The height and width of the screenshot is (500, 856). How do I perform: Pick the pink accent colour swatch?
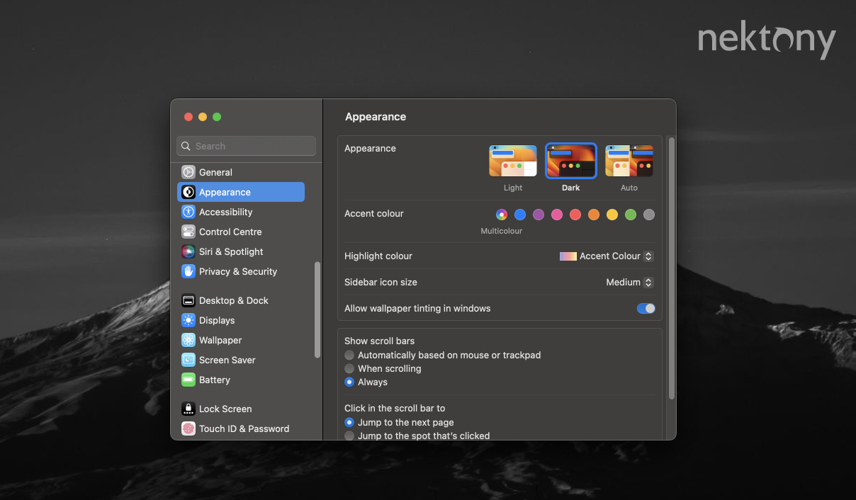pyautogui.click(x=557, y=214)
